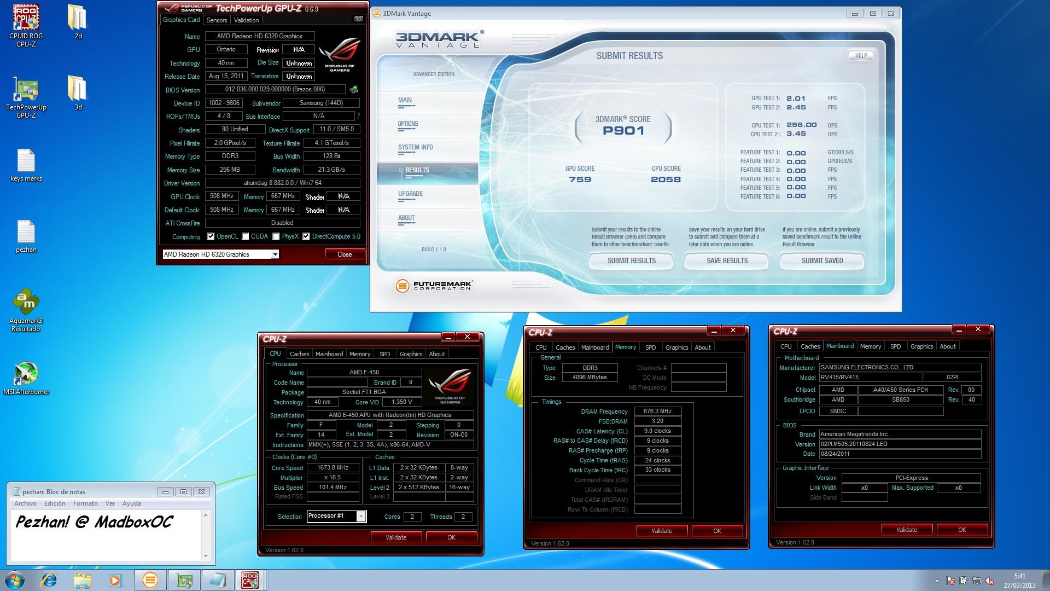Open Formato menu in Notepad
Image resolution: width=1050 pixels, height=591 pixels.
tap(85, 503)
